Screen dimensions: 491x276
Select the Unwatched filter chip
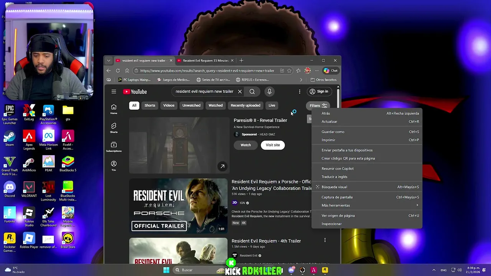(x=191, y=105)
